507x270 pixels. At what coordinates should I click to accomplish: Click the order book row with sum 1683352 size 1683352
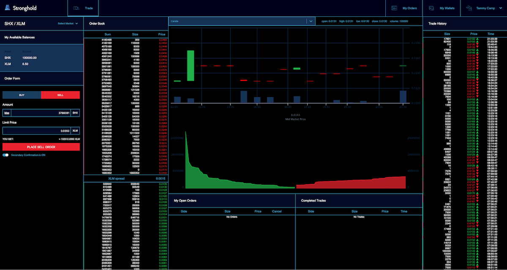click(x=126, y=173)
